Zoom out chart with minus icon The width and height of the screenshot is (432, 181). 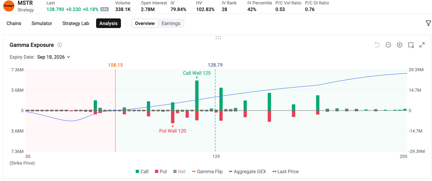click(388, 45)
